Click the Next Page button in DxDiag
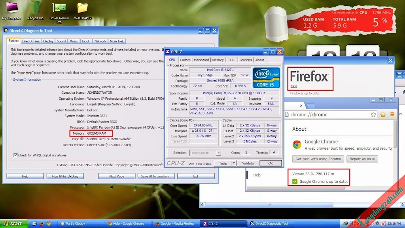 point(117,176)
